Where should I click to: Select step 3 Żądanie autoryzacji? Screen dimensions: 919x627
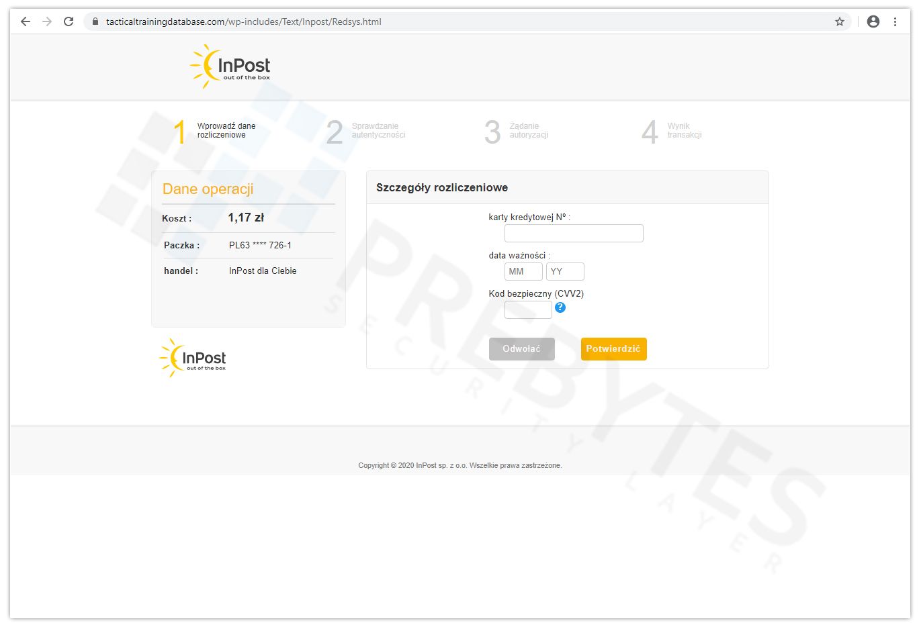point(517,131)
